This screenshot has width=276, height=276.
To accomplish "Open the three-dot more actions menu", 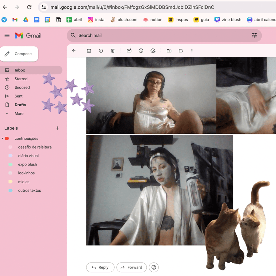I will (192, 51).
